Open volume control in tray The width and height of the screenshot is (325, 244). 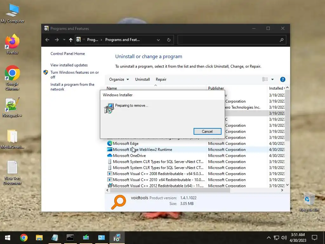tap(284, 238)
